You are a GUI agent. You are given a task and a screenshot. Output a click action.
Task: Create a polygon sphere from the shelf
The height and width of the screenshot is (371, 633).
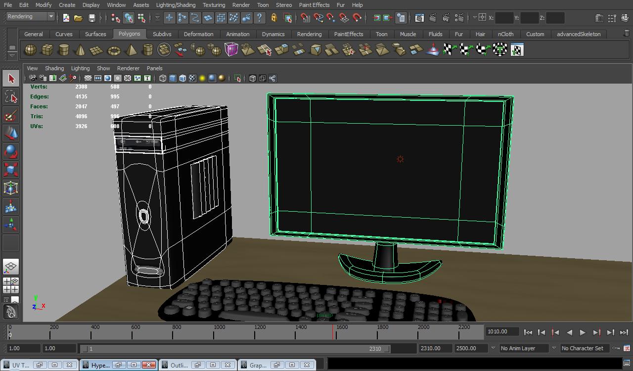tap(30, 50)
